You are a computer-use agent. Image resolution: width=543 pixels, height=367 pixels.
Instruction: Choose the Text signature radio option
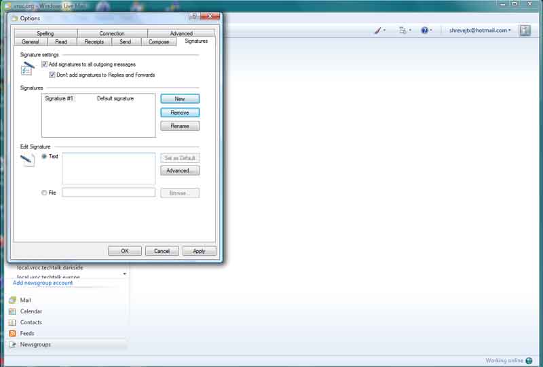tap(44, 157)
